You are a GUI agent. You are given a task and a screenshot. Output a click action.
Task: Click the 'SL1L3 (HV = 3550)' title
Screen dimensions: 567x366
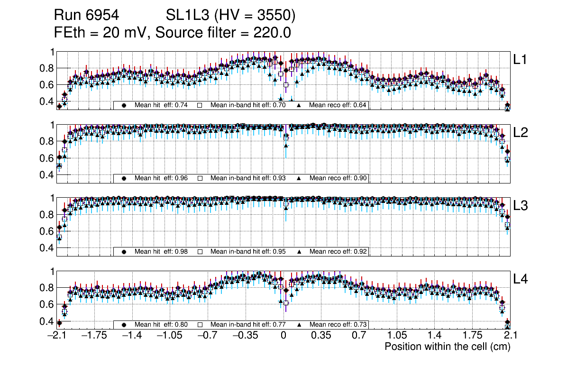point(231,16)
